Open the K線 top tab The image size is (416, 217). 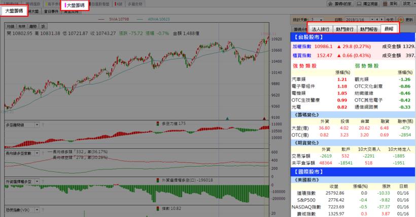(x=119, y=4)
